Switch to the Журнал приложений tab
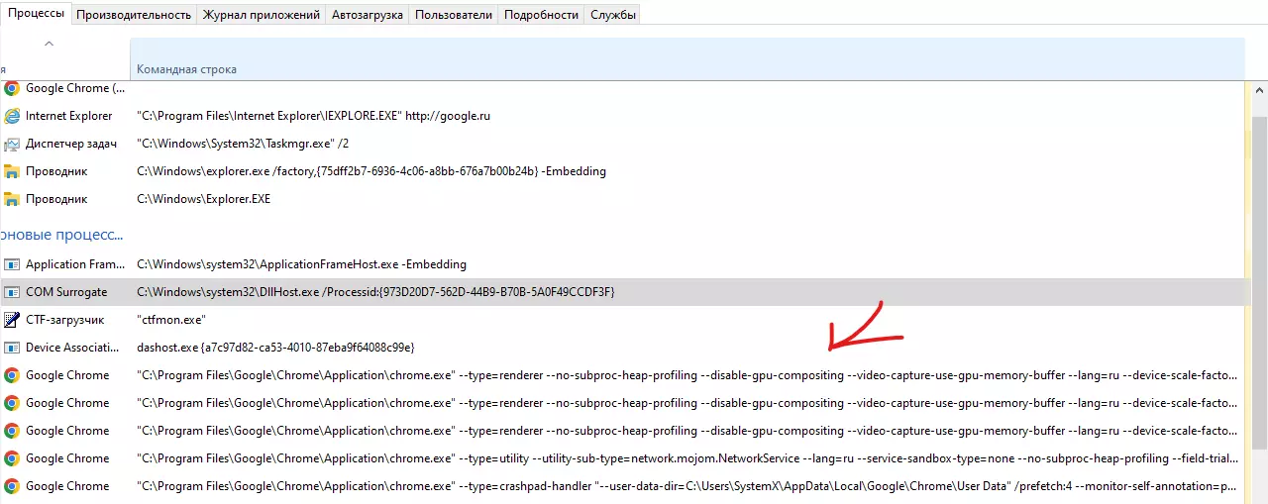Image resolution: width=1268 pixels, height=504 pixels. point(261,15)
